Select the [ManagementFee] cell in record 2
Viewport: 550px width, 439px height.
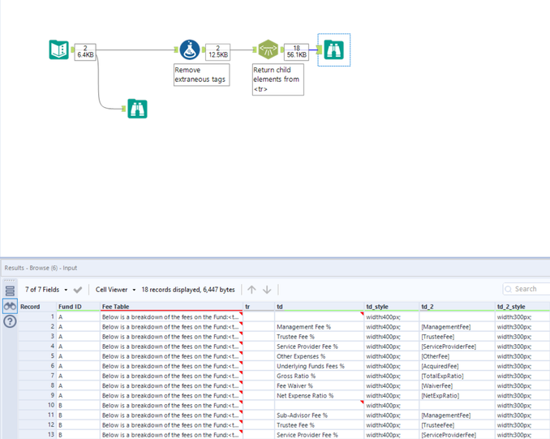[458, 327]
